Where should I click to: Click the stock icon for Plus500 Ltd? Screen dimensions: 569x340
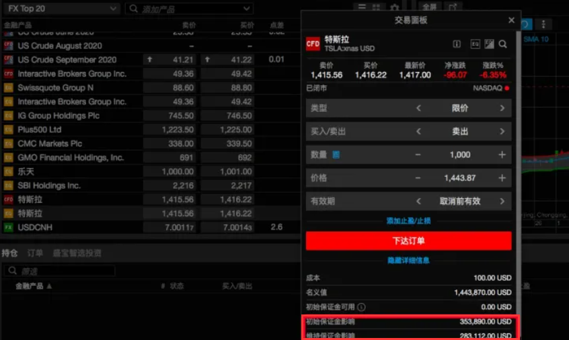tap(8, 130)
